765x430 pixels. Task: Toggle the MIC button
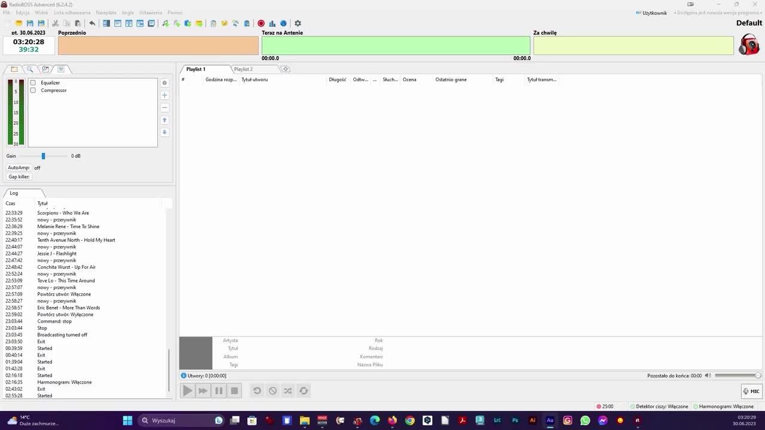click(x=751, y=391)
